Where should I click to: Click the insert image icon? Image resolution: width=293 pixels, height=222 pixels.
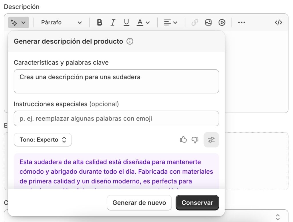click(208, 22)
